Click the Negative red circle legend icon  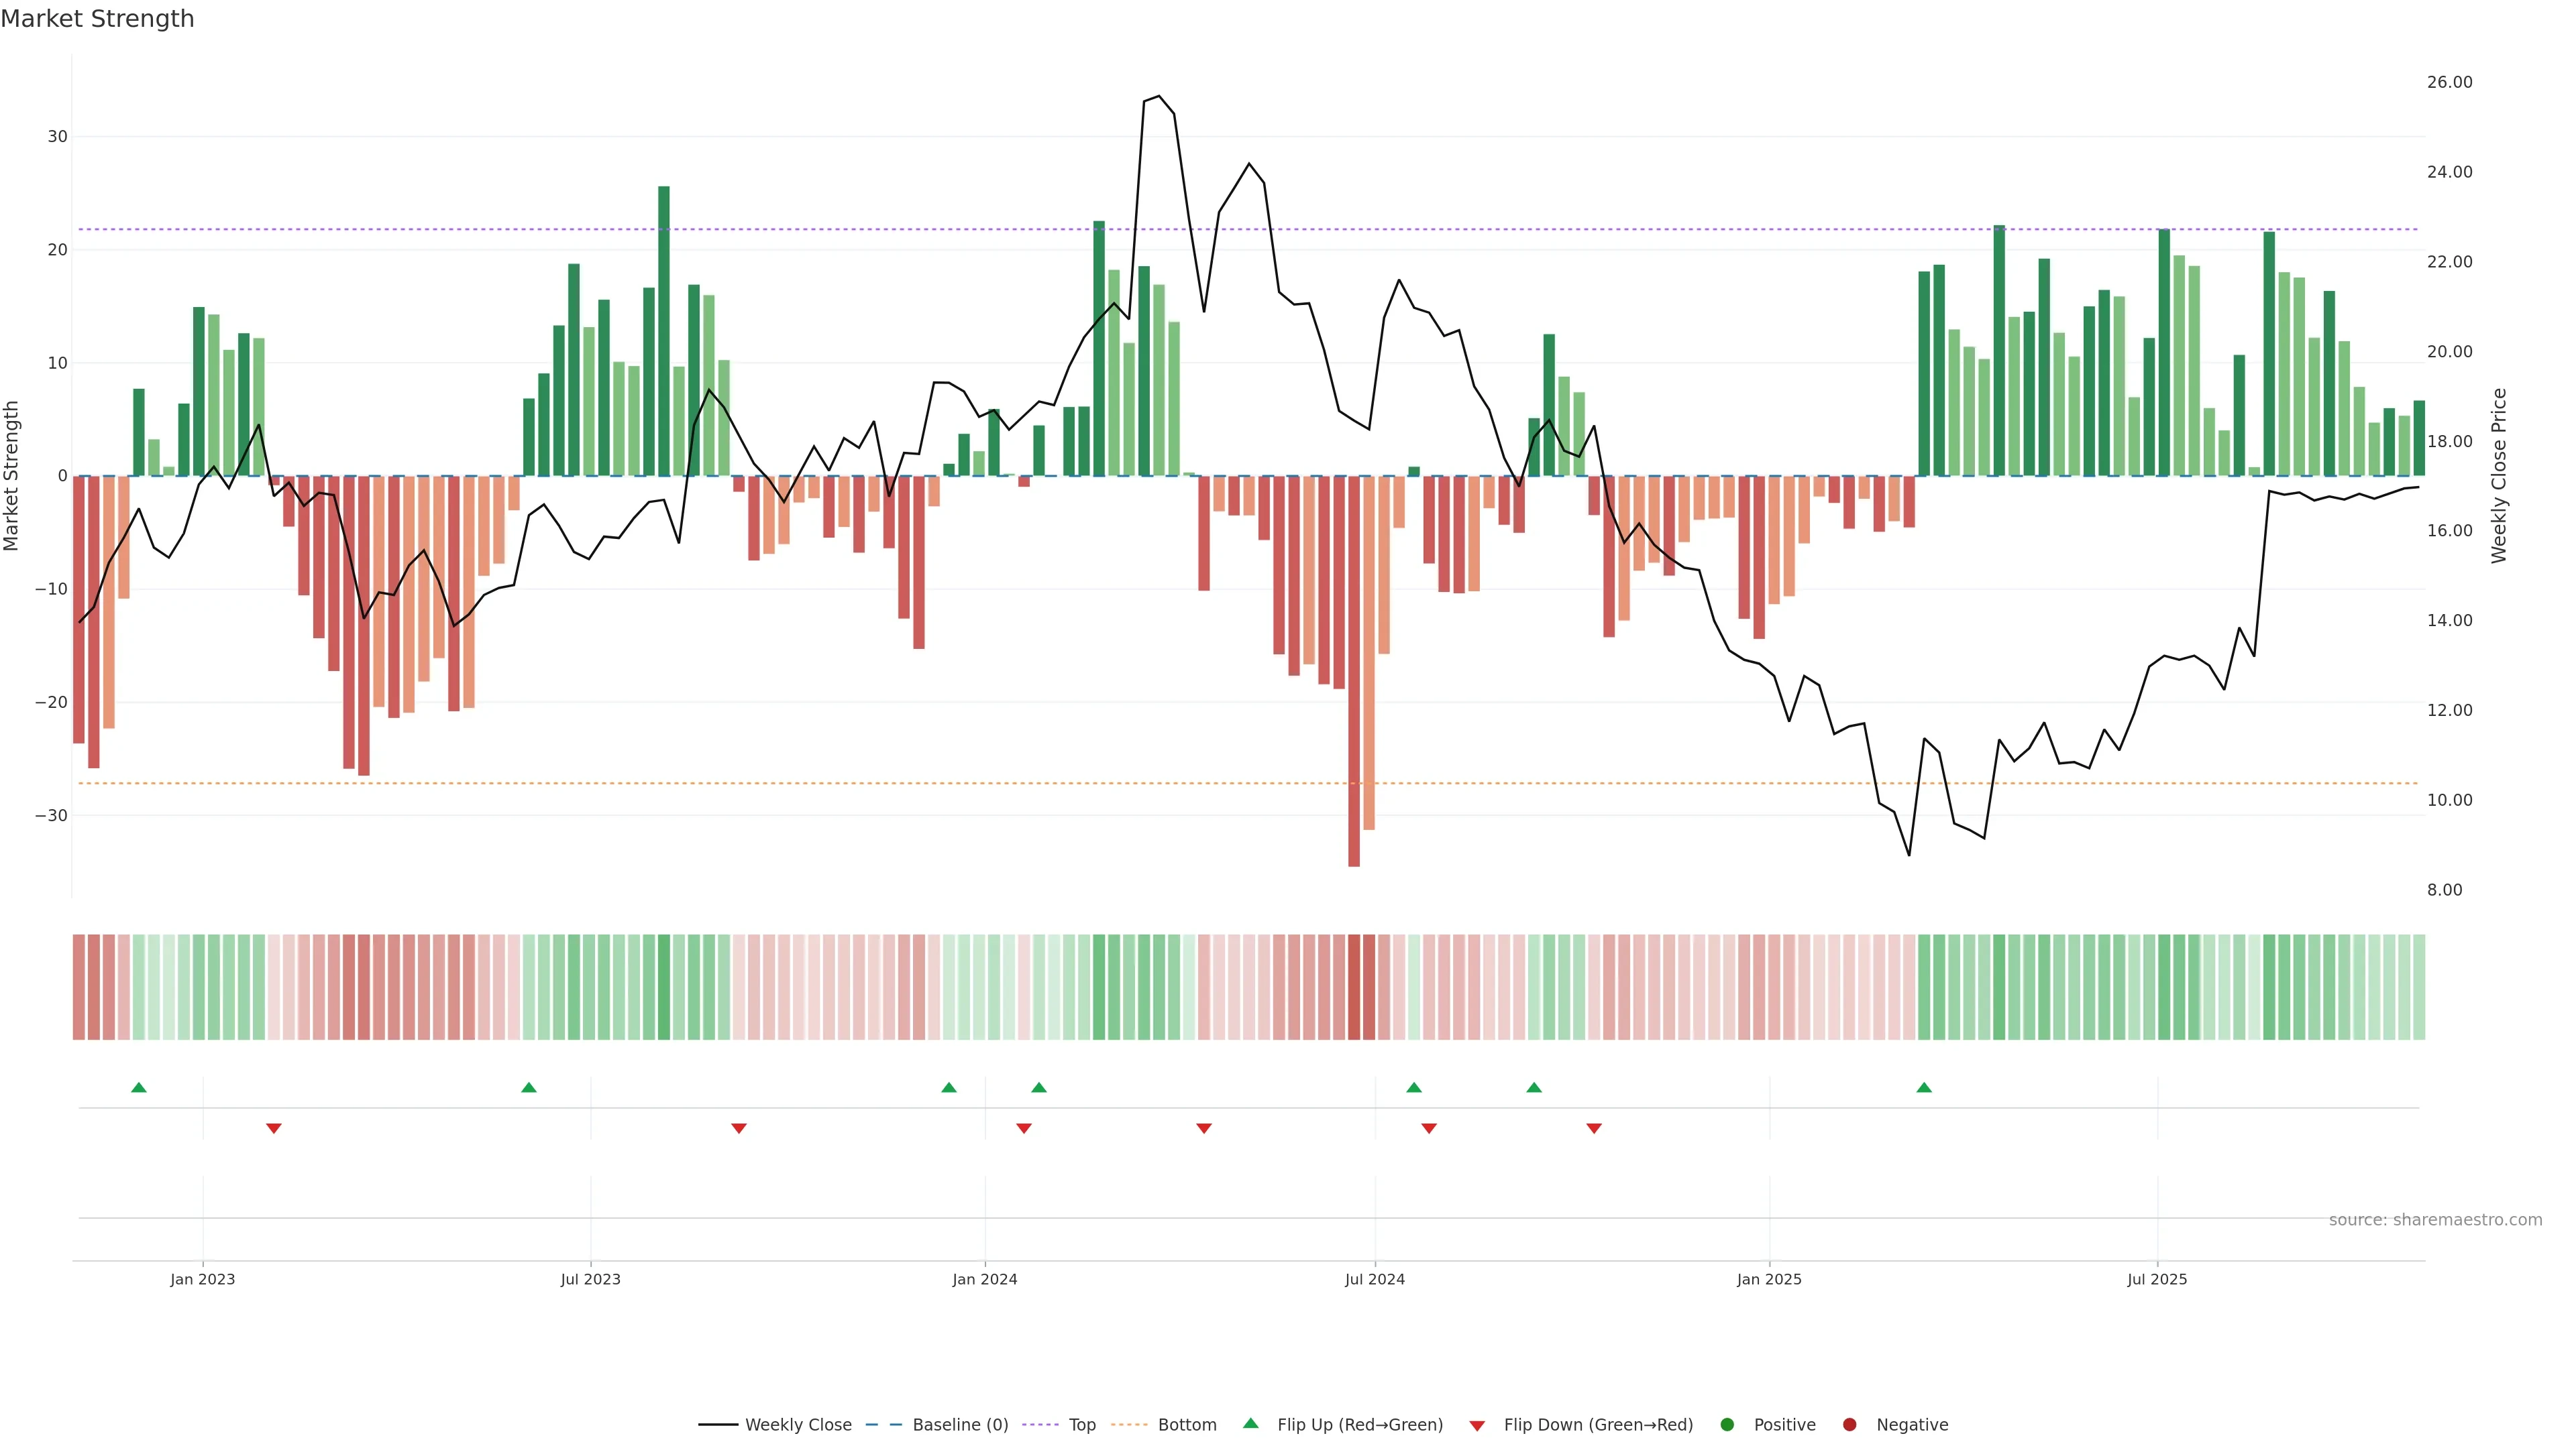1849,1425
